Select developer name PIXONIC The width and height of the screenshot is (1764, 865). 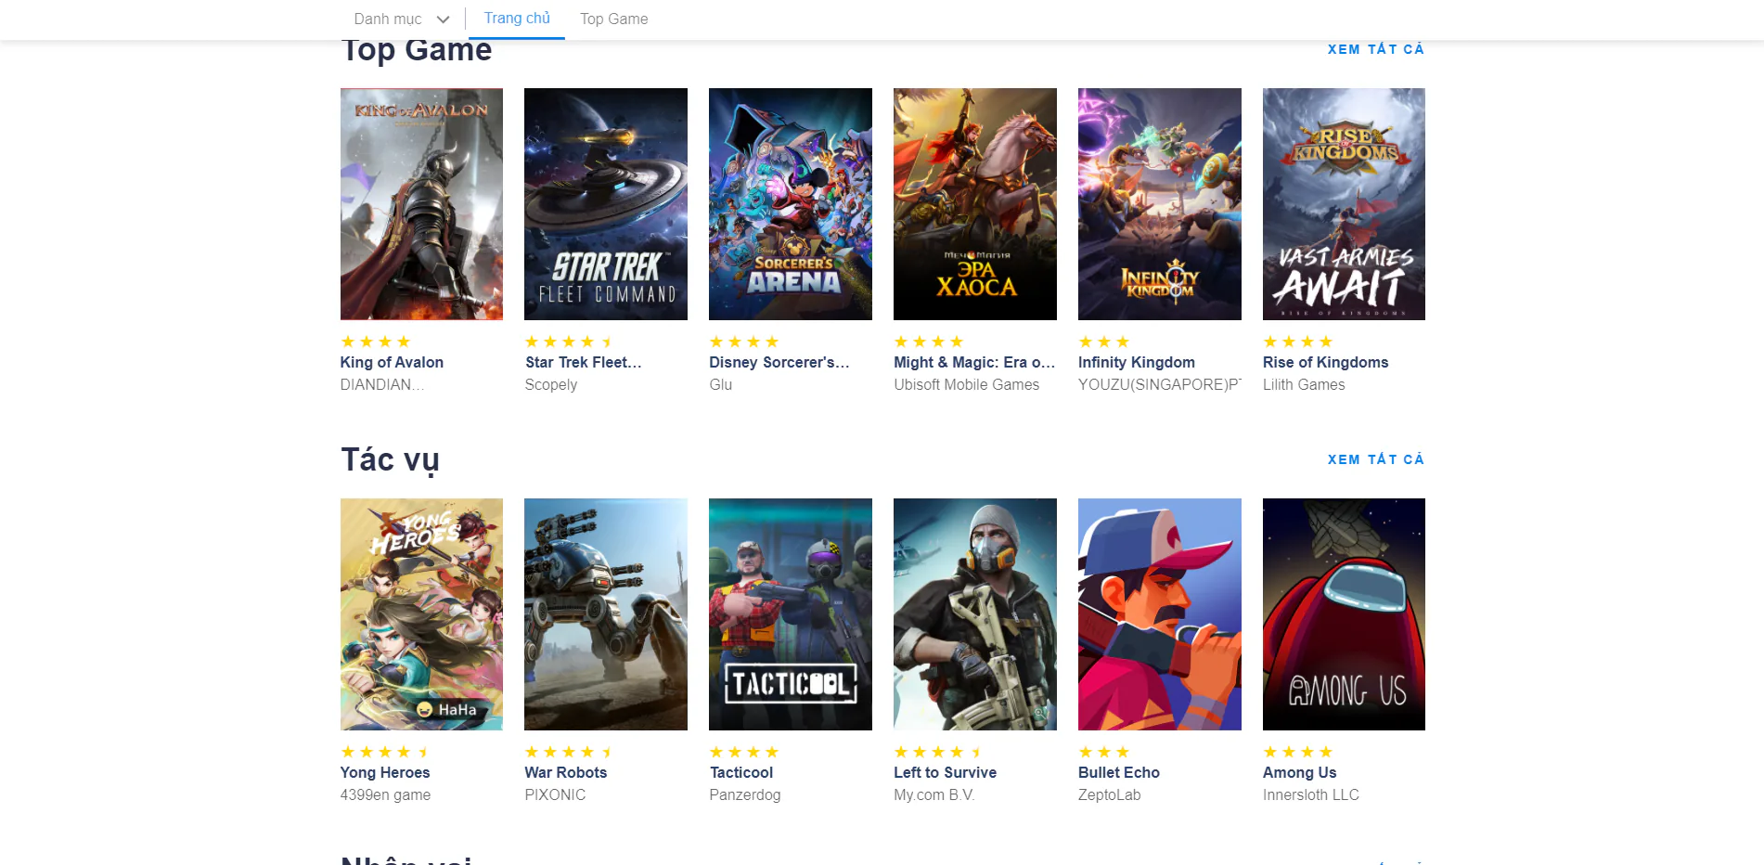[555, 794]
